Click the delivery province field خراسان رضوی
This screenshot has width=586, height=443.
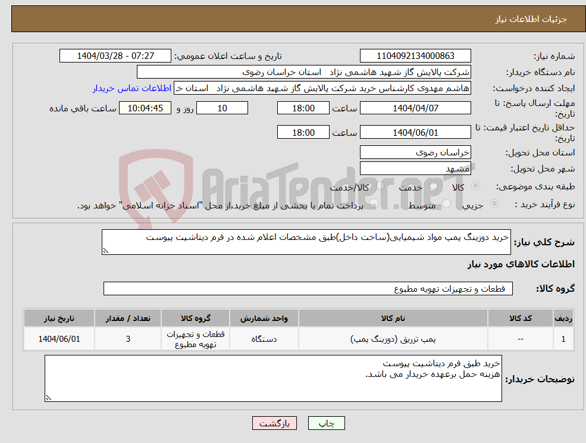click(415, 152)
